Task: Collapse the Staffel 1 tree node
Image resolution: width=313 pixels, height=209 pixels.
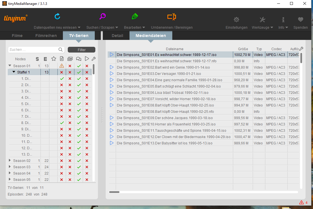Action: coord(13,72)
